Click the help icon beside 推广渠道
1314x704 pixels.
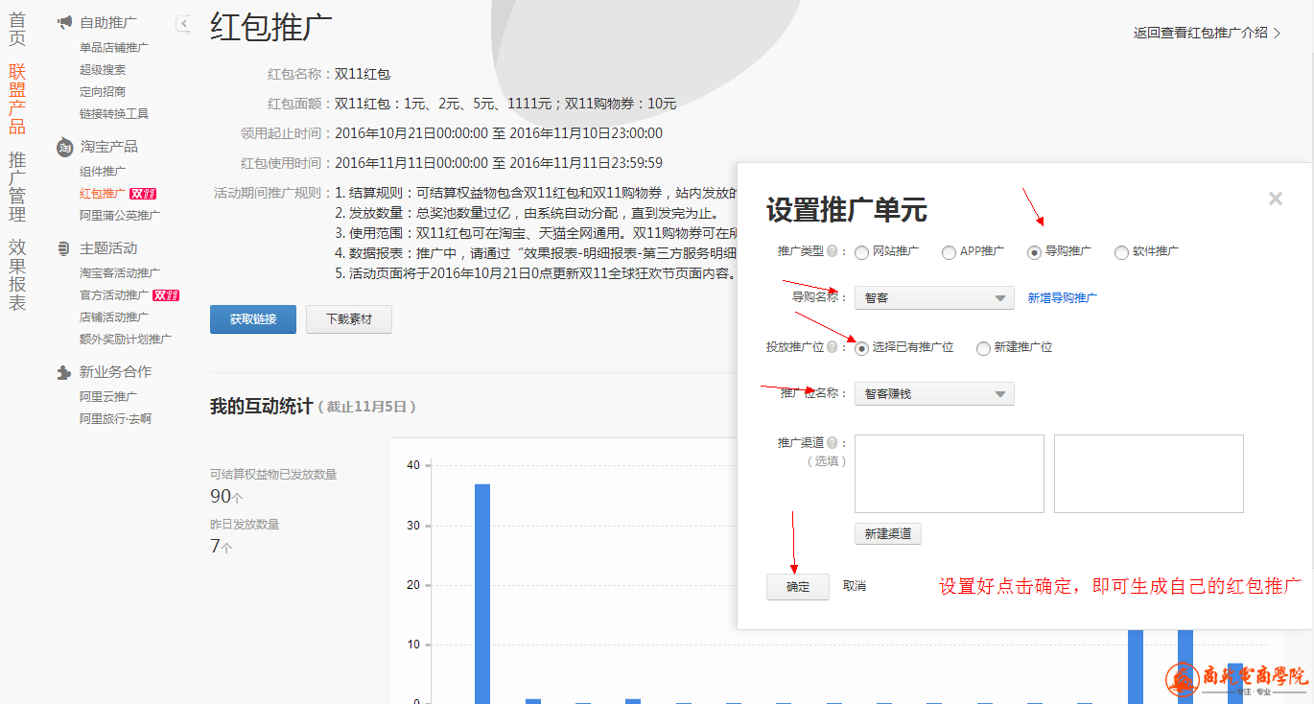tap(832, 443)
